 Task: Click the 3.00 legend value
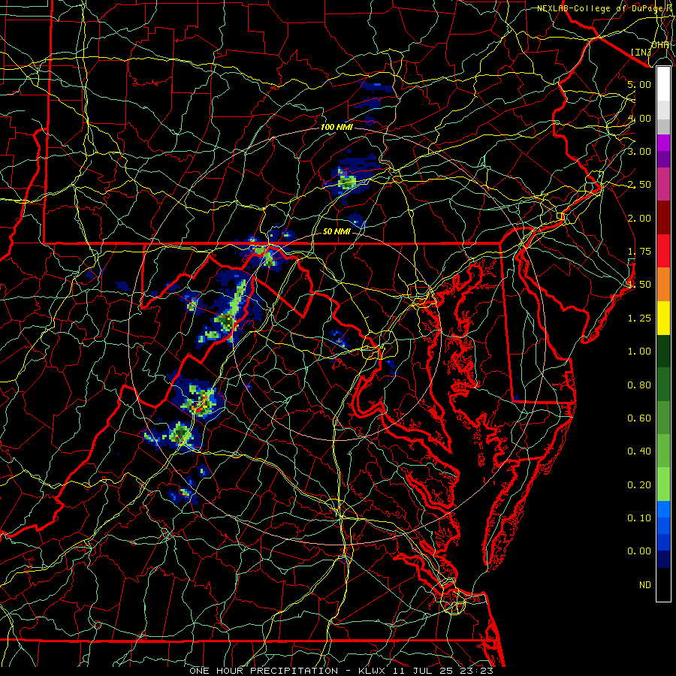tap(639, 151)
